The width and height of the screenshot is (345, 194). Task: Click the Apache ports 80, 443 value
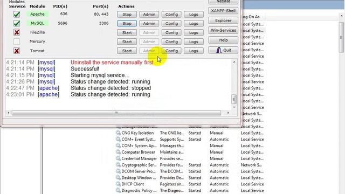101,14
